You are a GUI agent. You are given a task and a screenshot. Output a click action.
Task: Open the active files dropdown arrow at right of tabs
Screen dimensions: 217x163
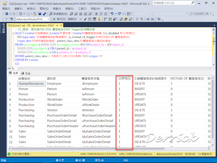point(214,25)
